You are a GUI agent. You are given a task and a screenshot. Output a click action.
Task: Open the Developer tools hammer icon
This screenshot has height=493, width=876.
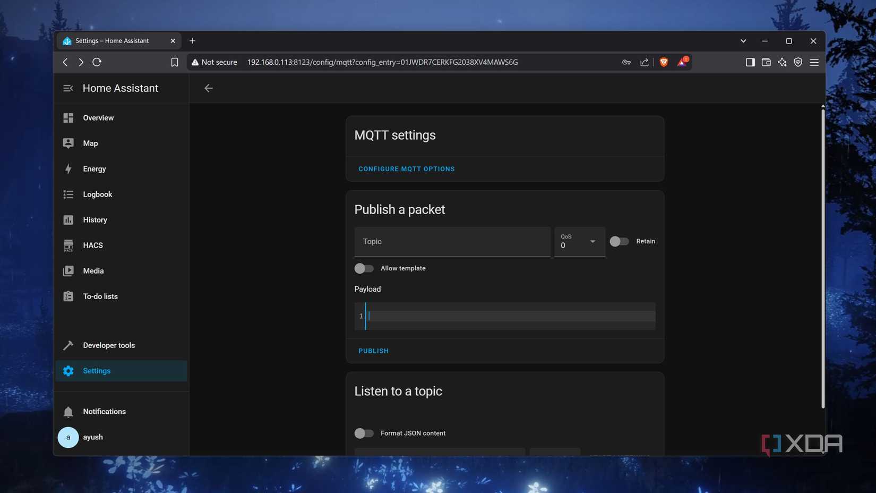68,345
